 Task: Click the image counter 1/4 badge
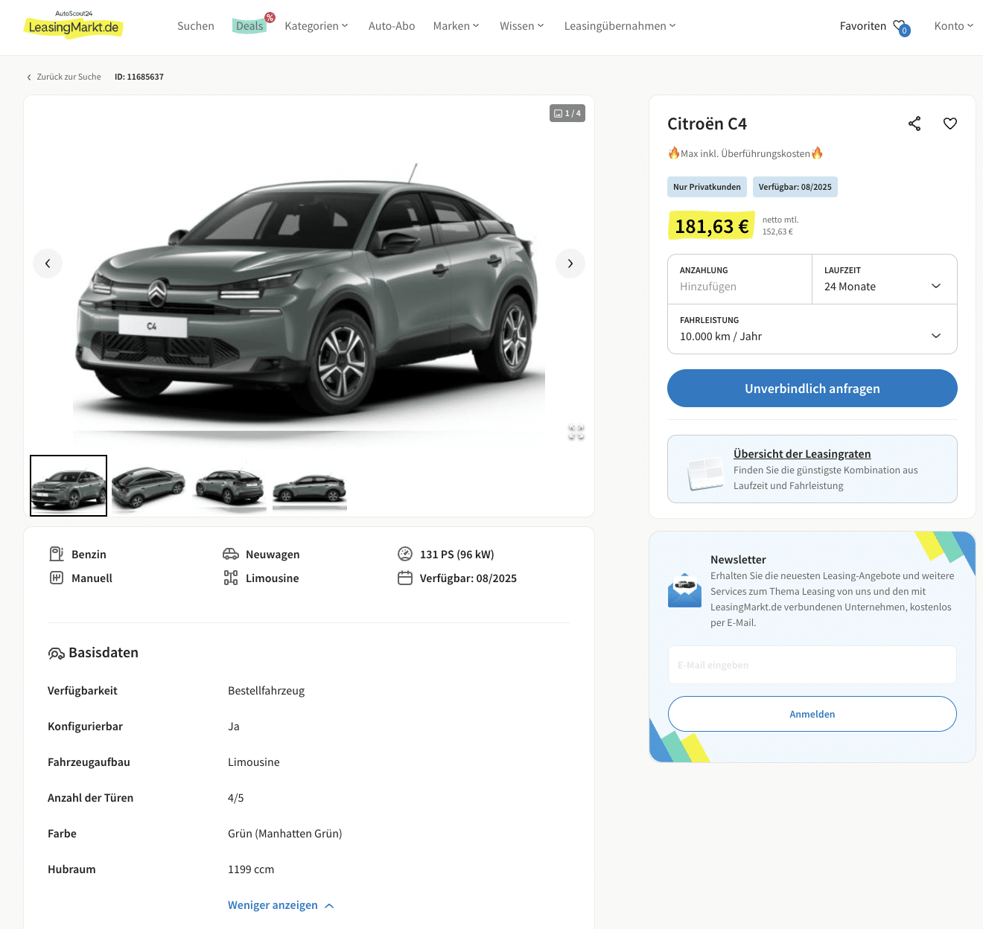(567, 113)
